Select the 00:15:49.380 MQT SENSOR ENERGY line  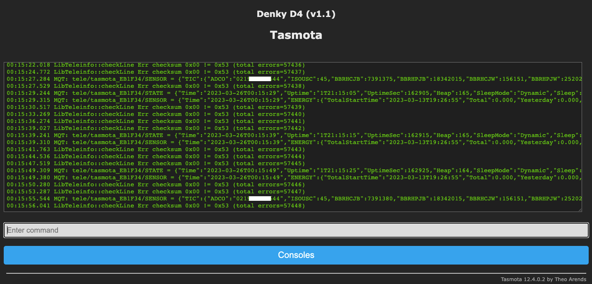[294, 178]
